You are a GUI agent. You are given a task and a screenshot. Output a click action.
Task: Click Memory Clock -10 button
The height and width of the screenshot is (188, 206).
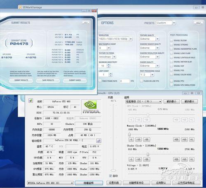point(138,139)
